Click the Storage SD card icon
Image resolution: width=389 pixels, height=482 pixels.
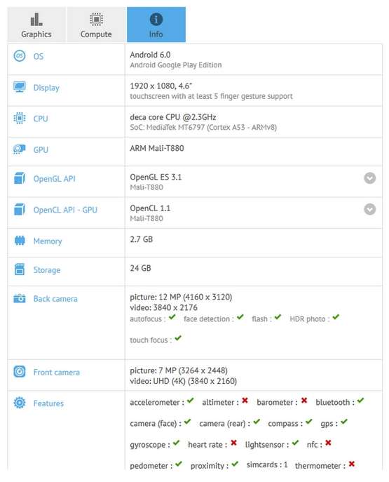(20, 269)
